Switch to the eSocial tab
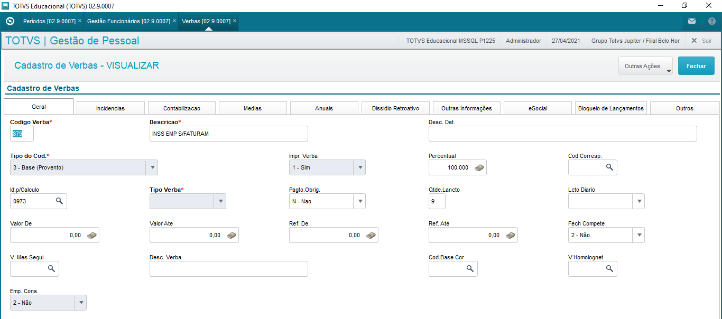 [x=538, y=108]
